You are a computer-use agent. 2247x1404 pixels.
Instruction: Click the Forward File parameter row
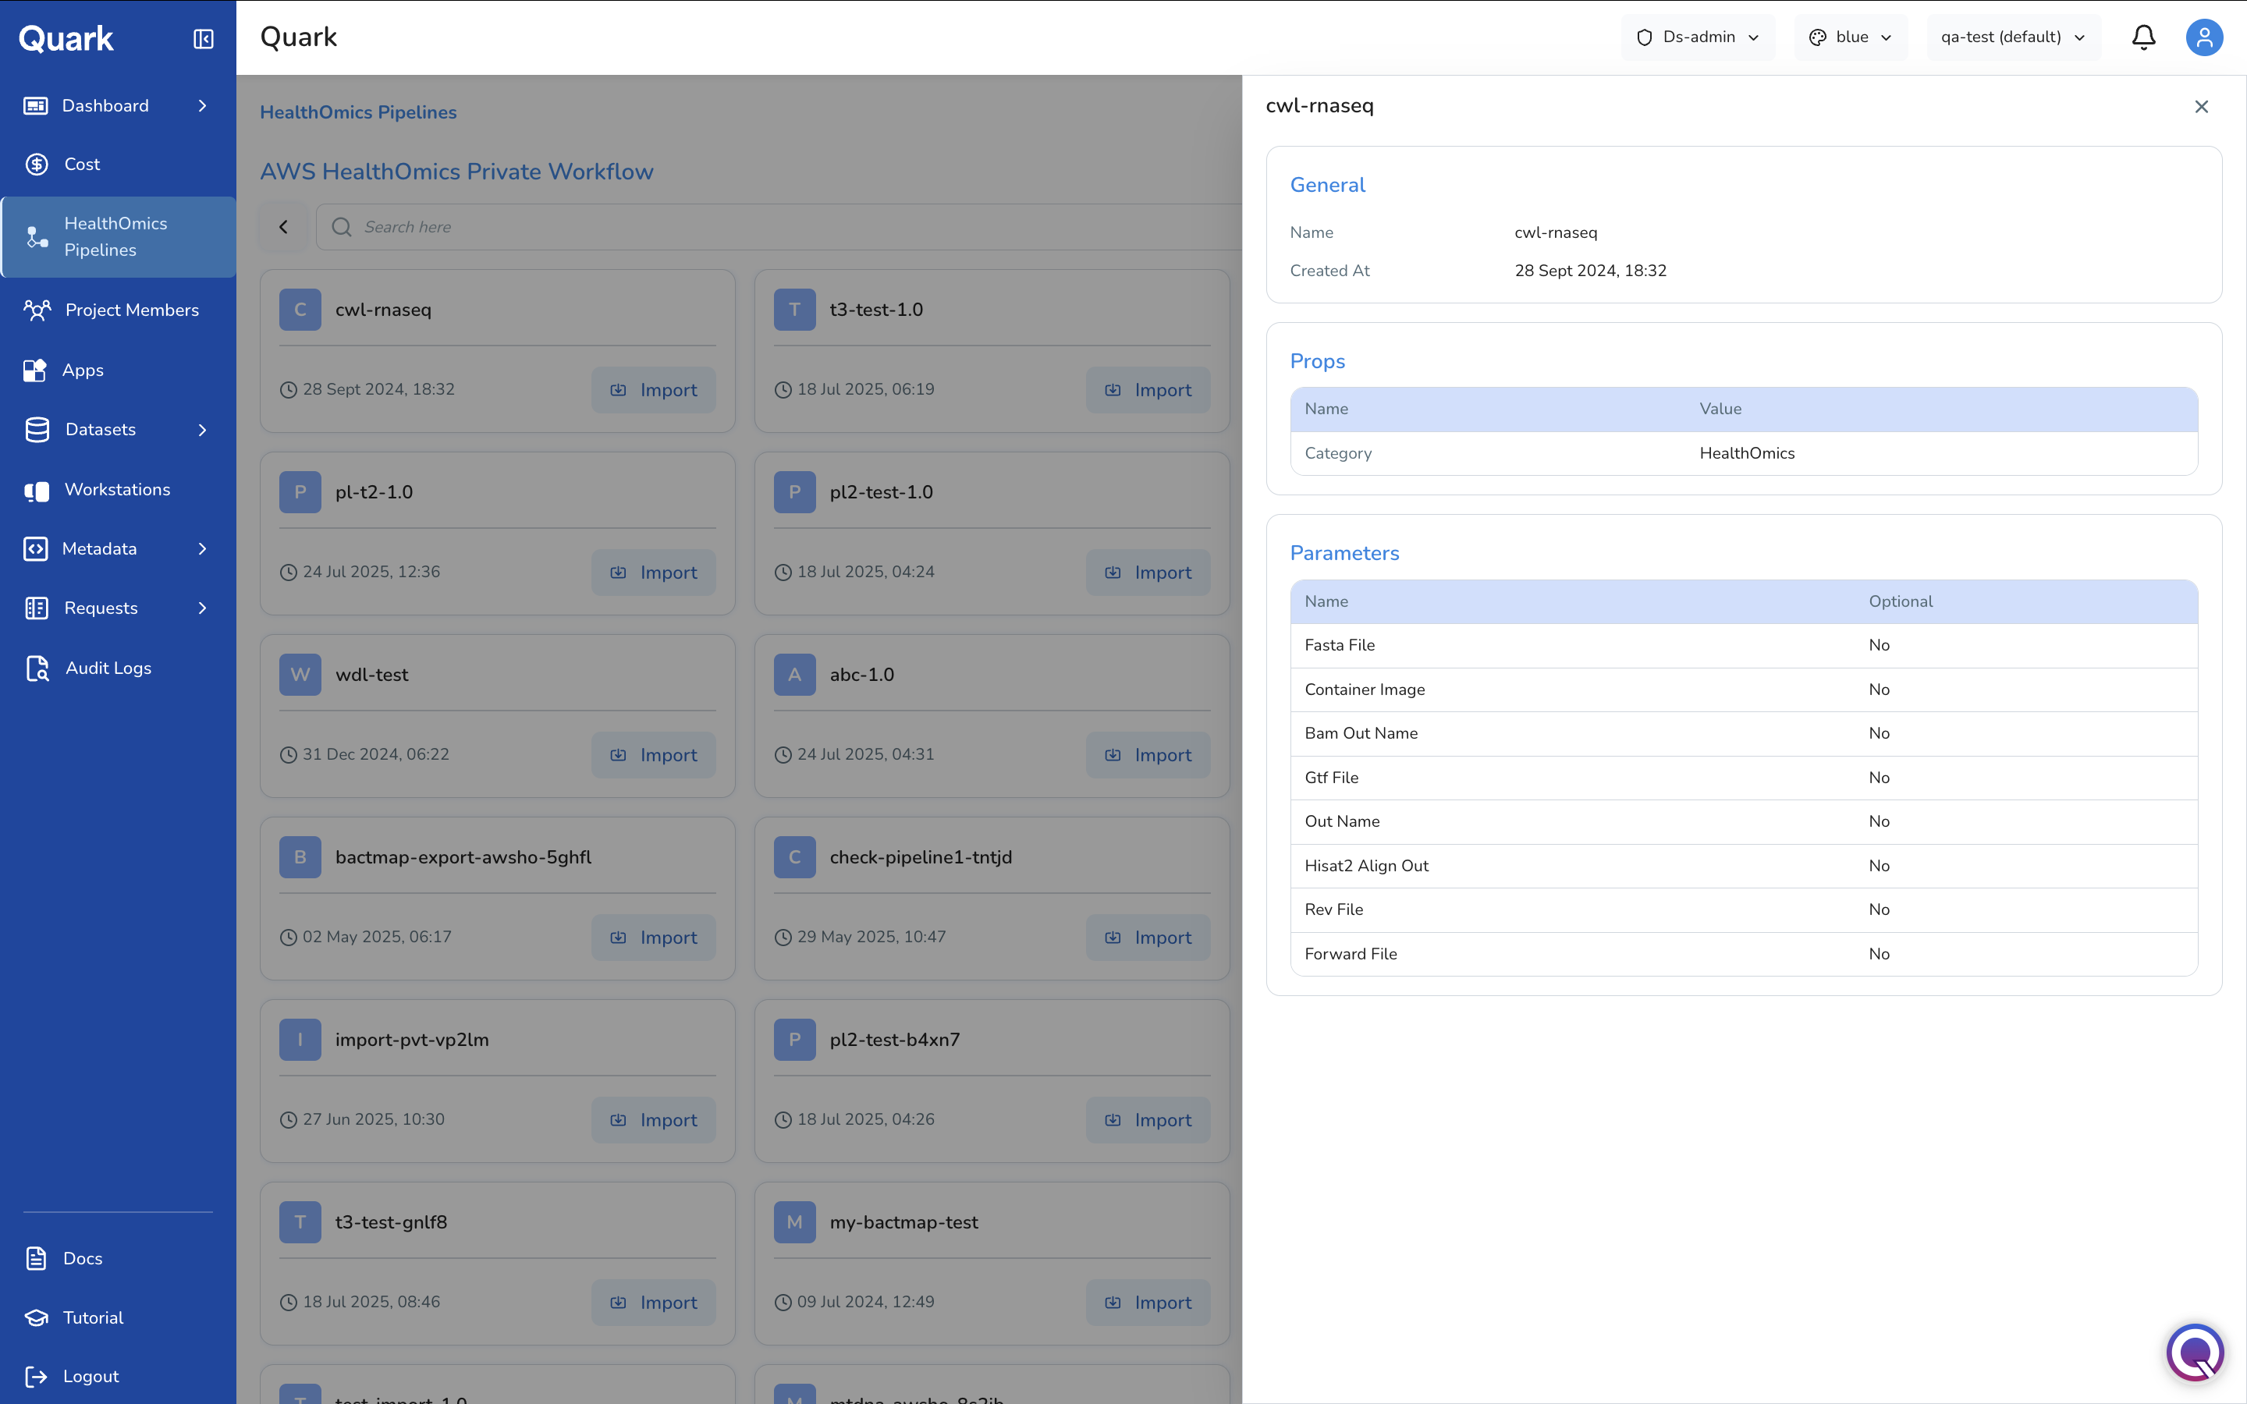pos(1744,955)
